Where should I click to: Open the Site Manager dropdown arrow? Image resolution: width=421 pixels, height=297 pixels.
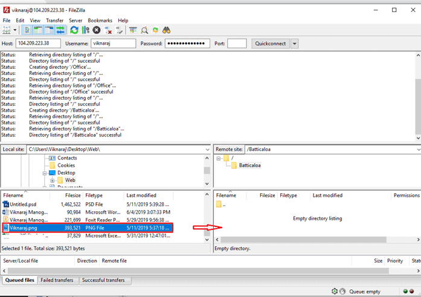pyautogui.click(x=15, y=30)
